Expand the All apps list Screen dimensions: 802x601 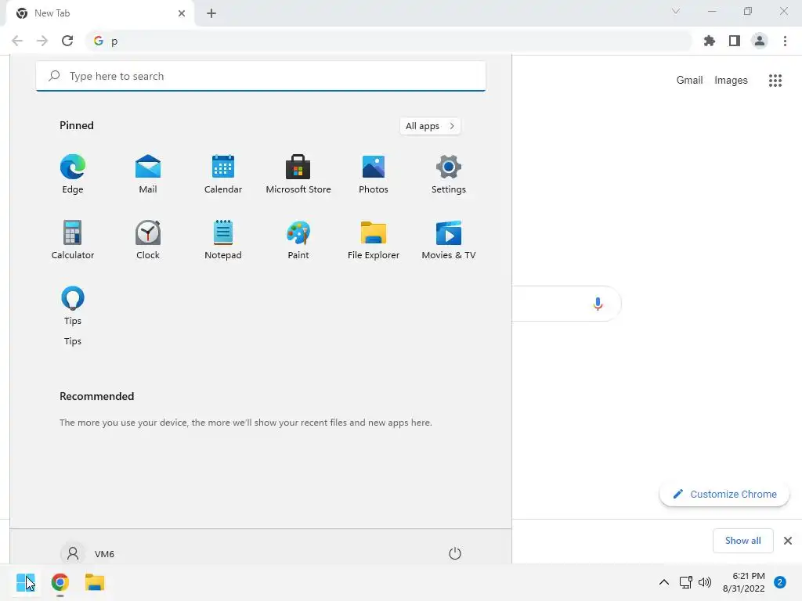tap(430, 126)
